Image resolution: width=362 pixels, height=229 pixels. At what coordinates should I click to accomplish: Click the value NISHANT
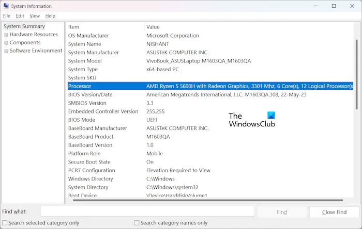pos(158,44)
